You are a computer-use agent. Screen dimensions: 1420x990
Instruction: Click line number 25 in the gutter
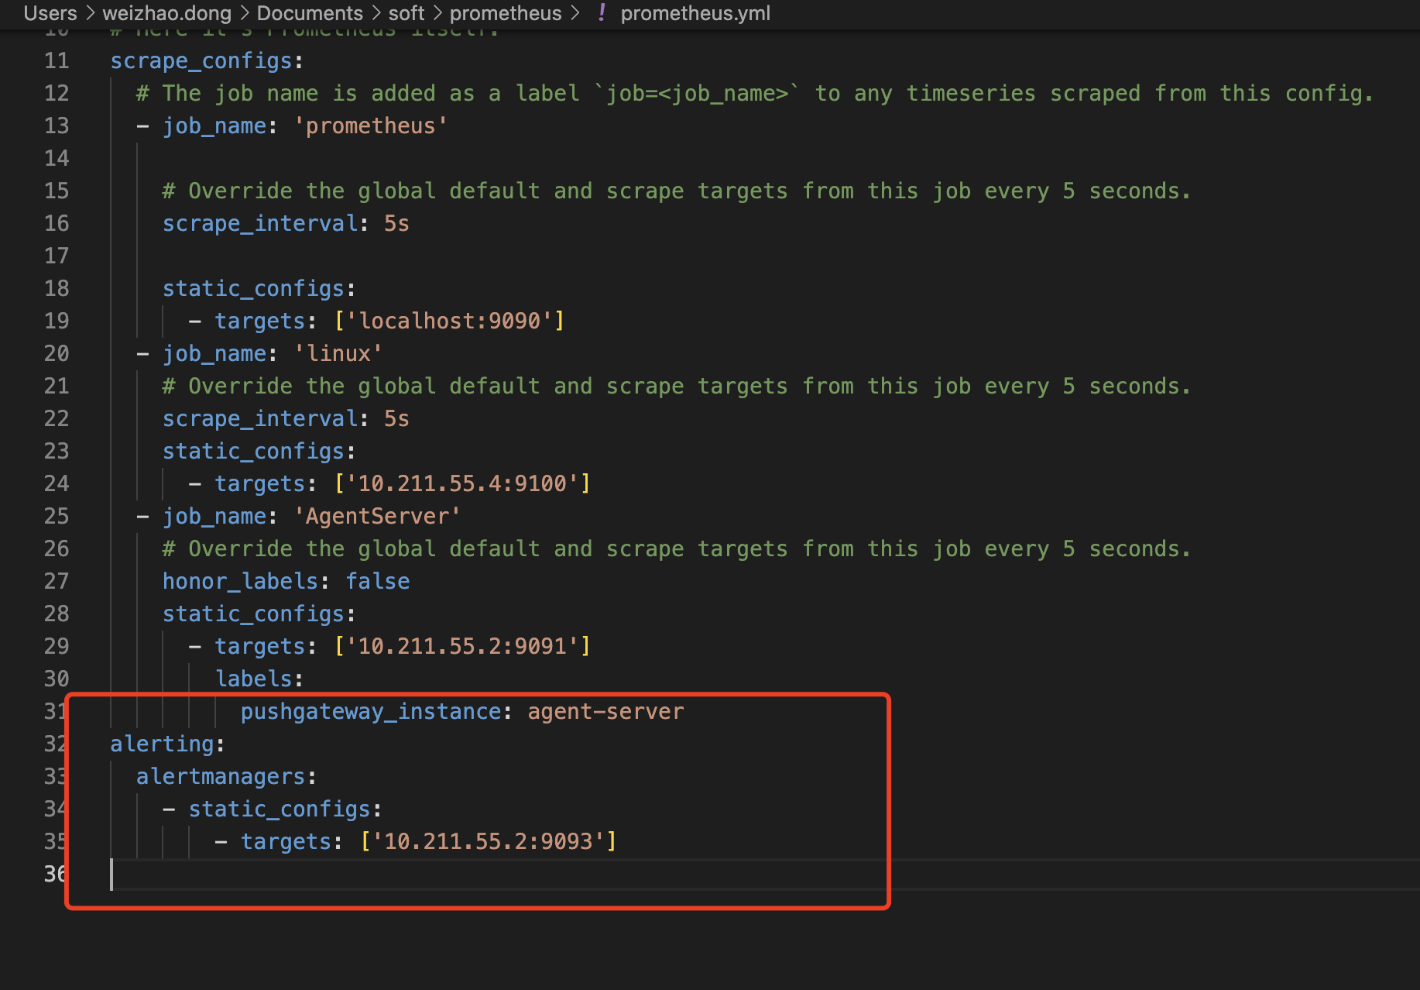[57, 516]
